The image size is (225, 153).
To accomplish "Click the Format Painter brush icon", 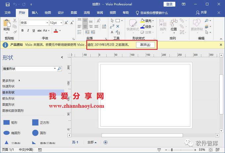I will click(15, 32).
